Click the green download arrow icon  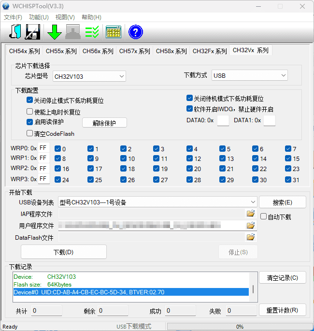55,32
